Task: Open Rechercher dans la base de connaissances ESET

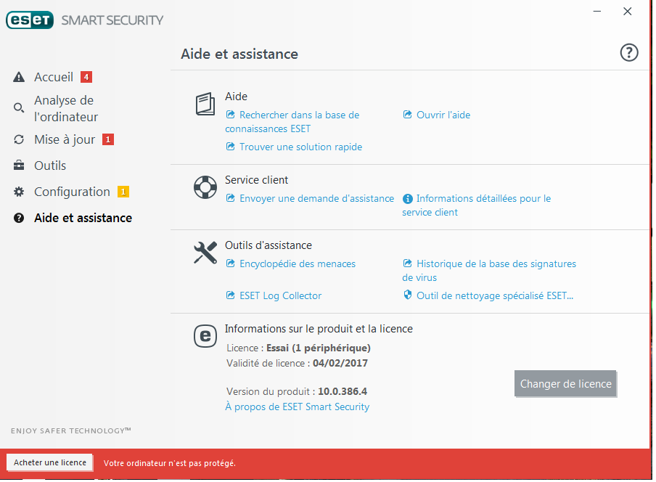Action: [292, 122]
